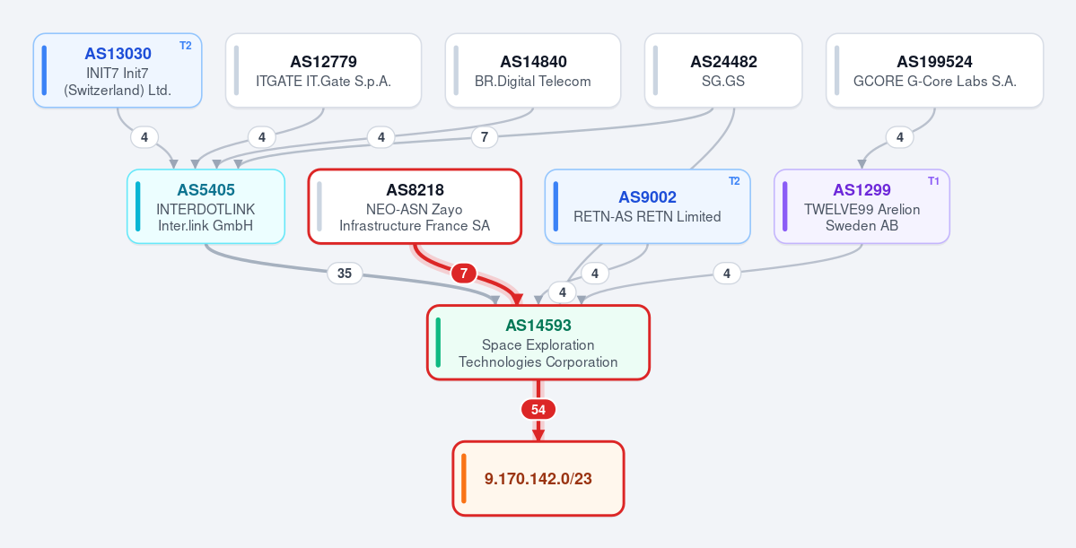Select the 9.170.142.0/23 prefix node
Image resolution: width=1076 pixels, height=548 pixels.
(538, 478)
